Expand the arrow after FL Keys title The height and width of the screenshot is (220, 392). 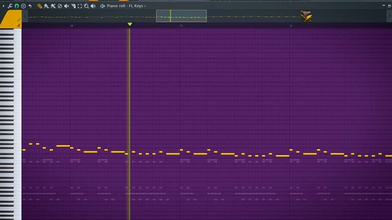coord(145,5)
